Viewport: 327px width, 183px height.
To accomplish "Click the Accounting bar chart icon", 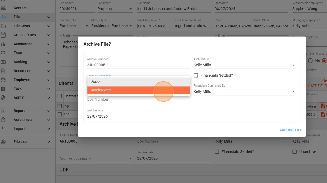I will 3,44.
